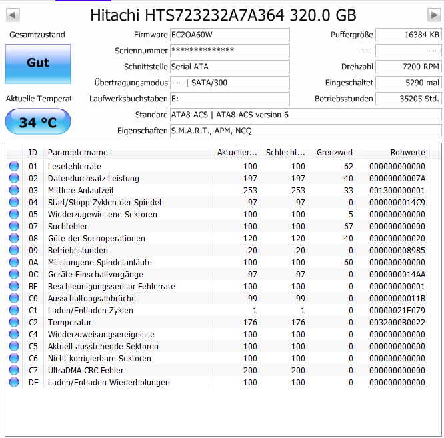Click raw value 0000000014C9

coord(397,203)
